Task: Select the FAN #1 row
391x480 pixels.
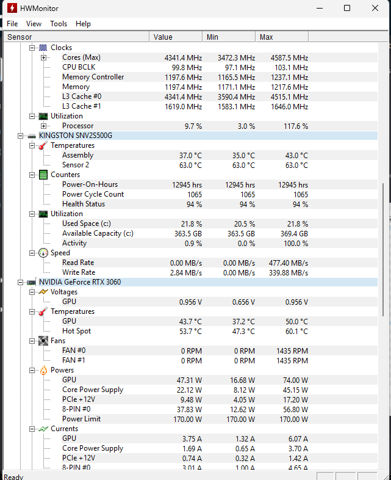Action: point(220,360)
